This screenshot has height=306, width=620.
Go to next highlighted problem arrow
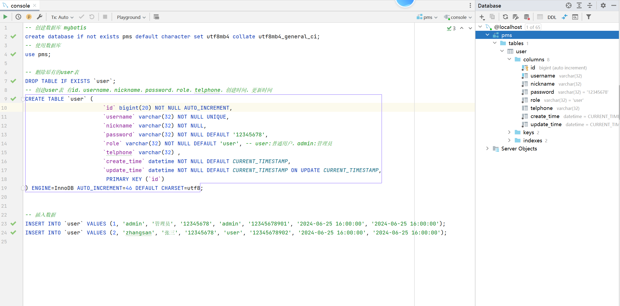point(470,28)
